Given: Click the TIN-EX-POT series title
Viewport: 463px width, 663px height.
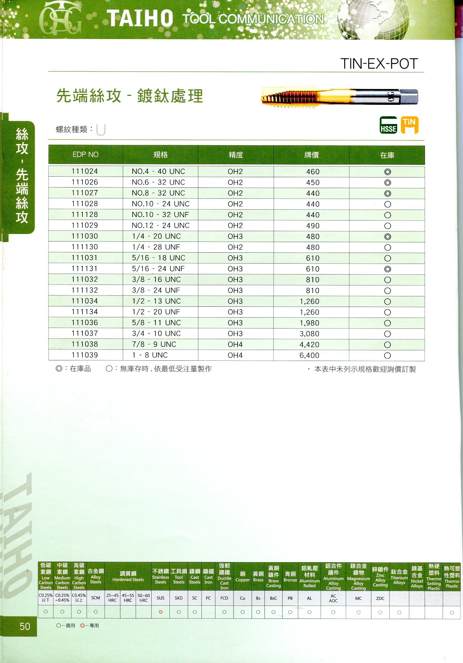Looking at the screenshot, I should click(379, 64).
